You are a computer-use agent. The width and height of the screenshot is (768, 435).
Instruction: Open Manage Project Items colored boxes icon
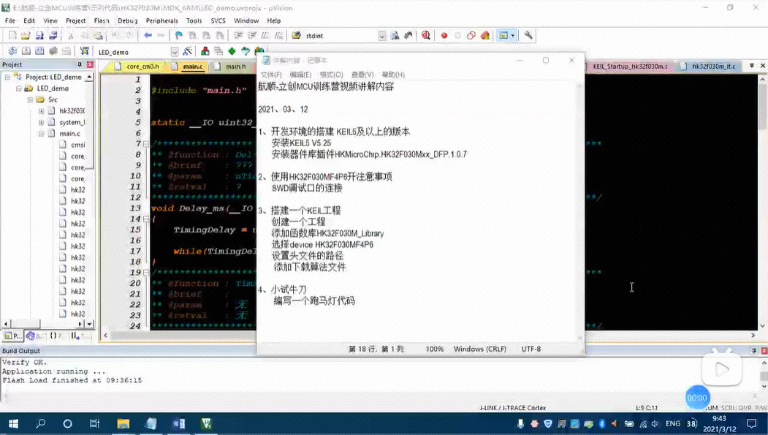[205, 51]
